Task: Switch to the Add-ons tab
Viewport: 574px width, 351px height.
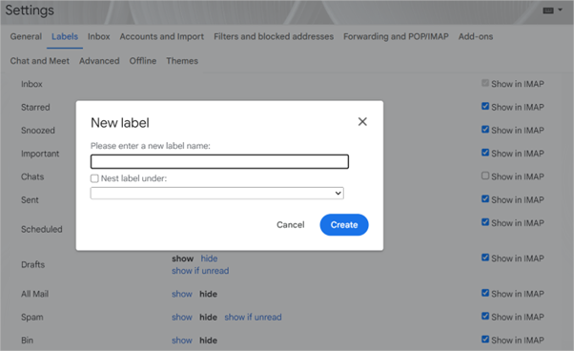Action: tap(476, 36)
